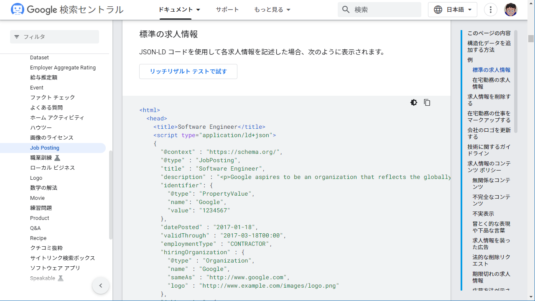
Task: Jump to 期限切れの求人情報 section
Action: click(492, 277)
